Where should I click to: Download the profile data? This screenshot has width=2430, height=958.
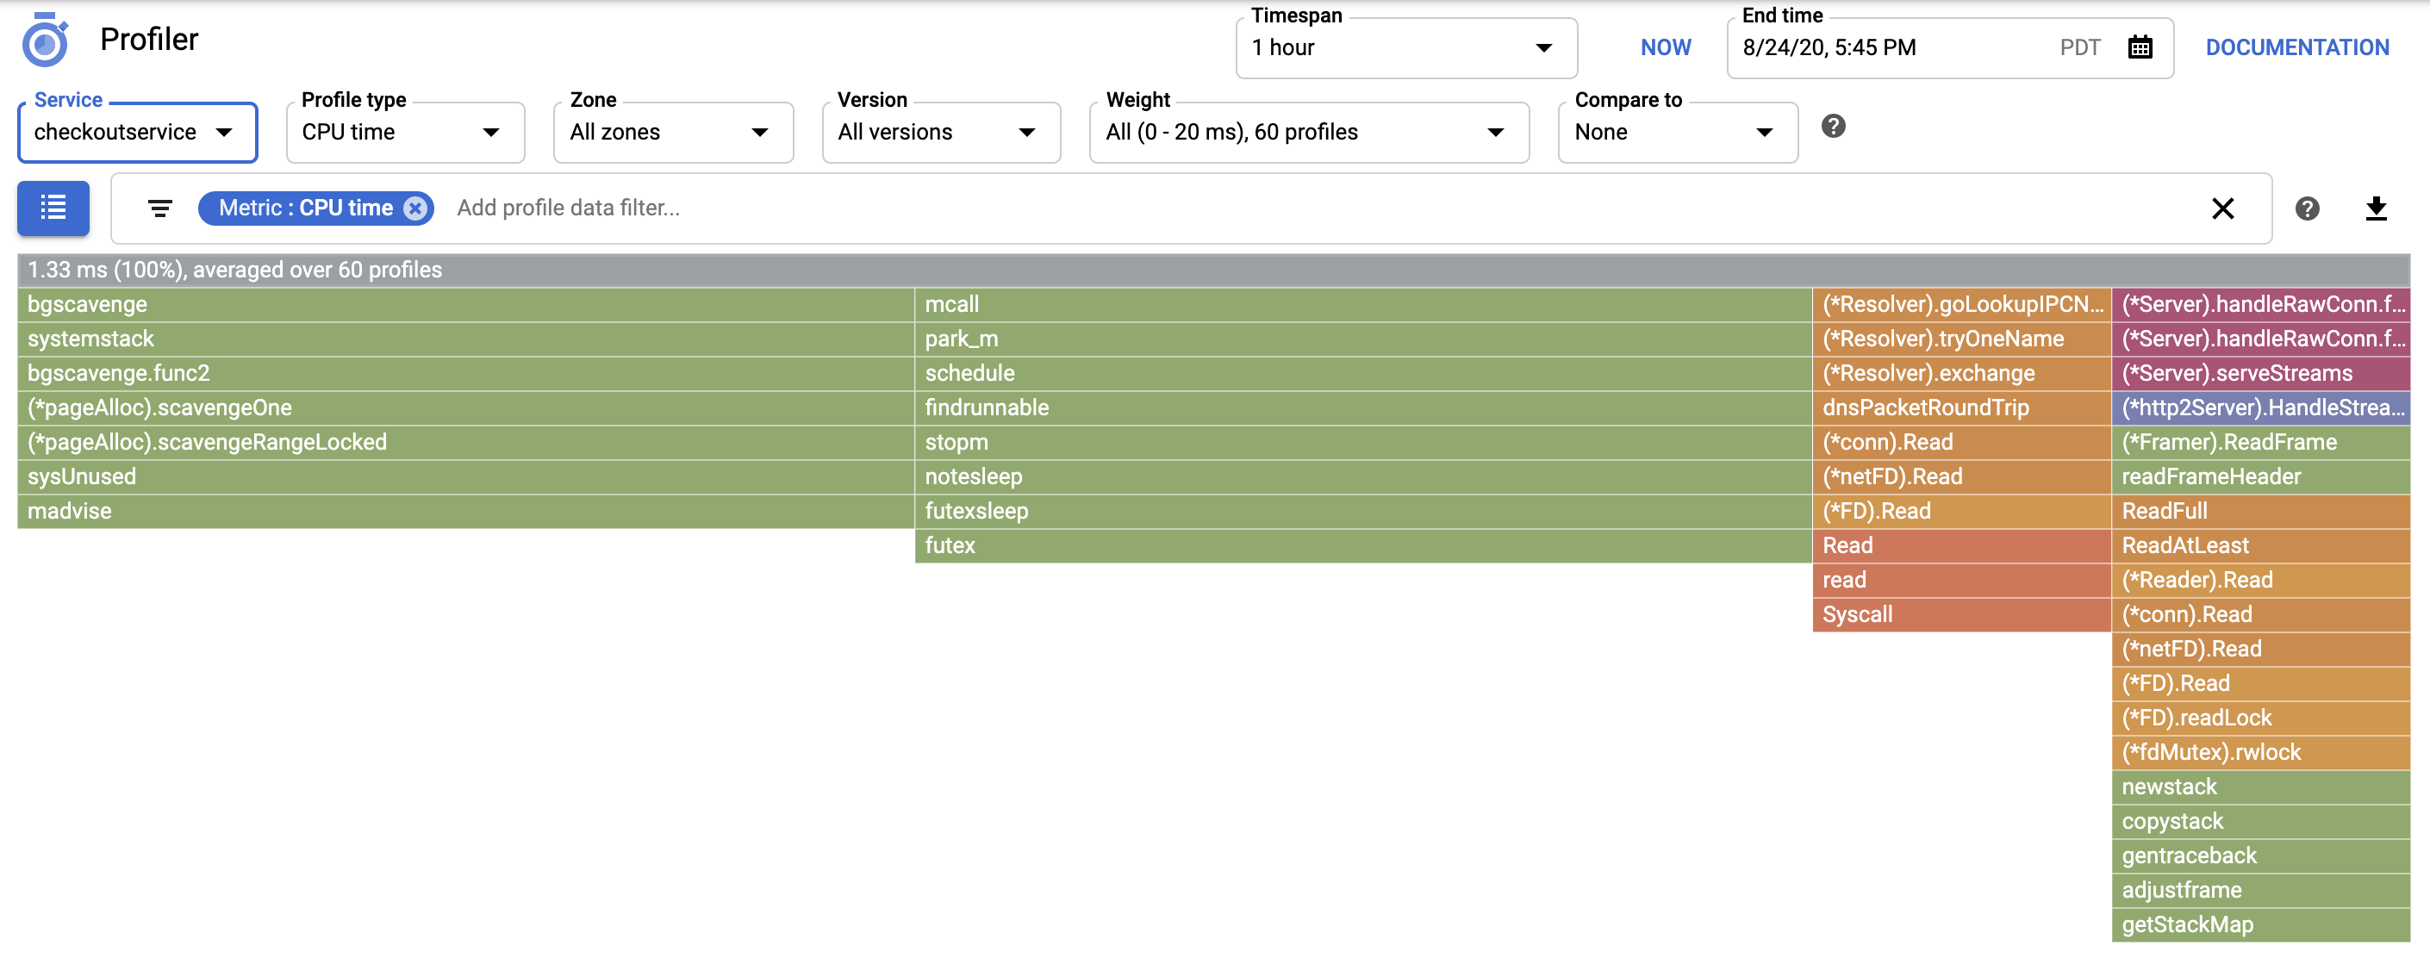(x=2377, y=208)
